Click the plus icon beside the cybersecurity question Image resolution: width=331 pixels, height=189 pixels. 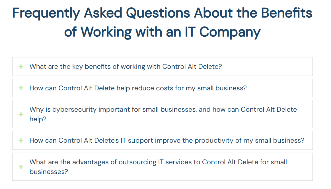pos(20,114)
